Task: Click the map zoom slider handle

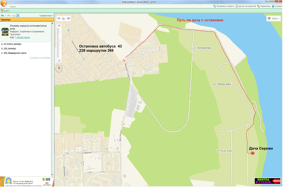Action: (59, 41)
